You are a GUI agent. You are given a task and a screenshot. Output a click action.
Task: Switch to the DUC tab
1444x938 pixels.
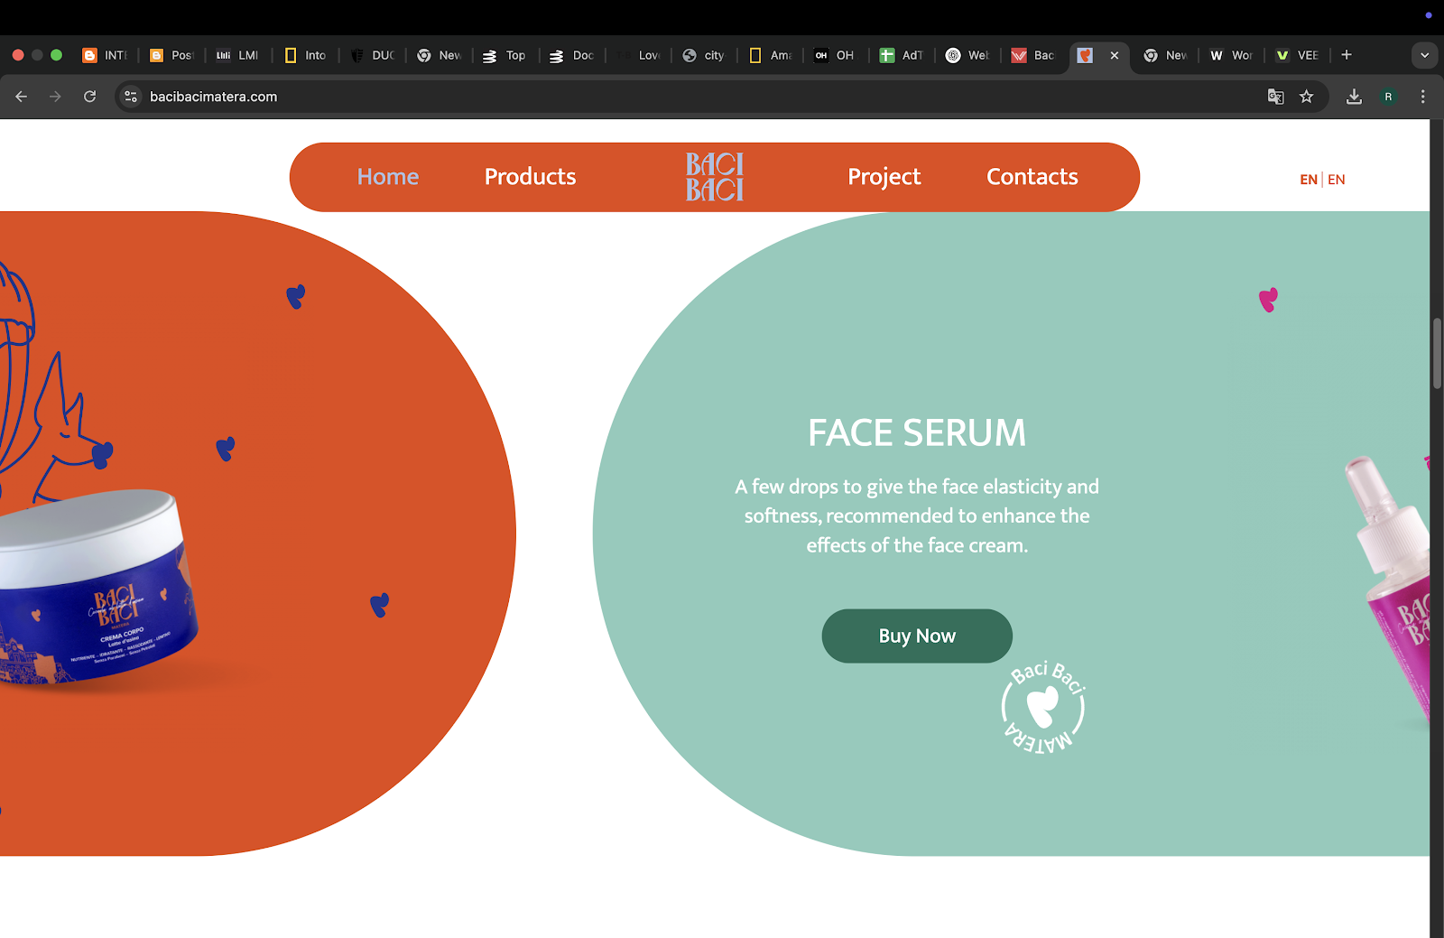click(373, 55)
